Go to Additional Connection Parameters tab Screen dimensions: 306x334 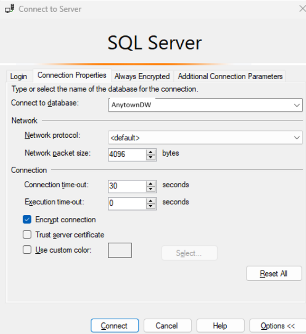(x=230, y=77)
